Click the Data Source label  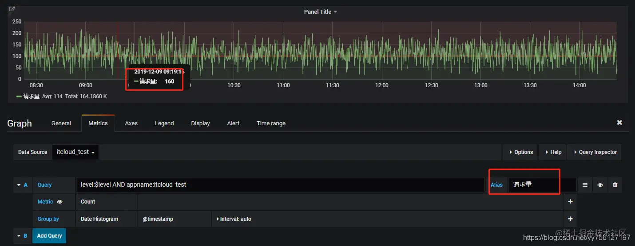point(32,152)
